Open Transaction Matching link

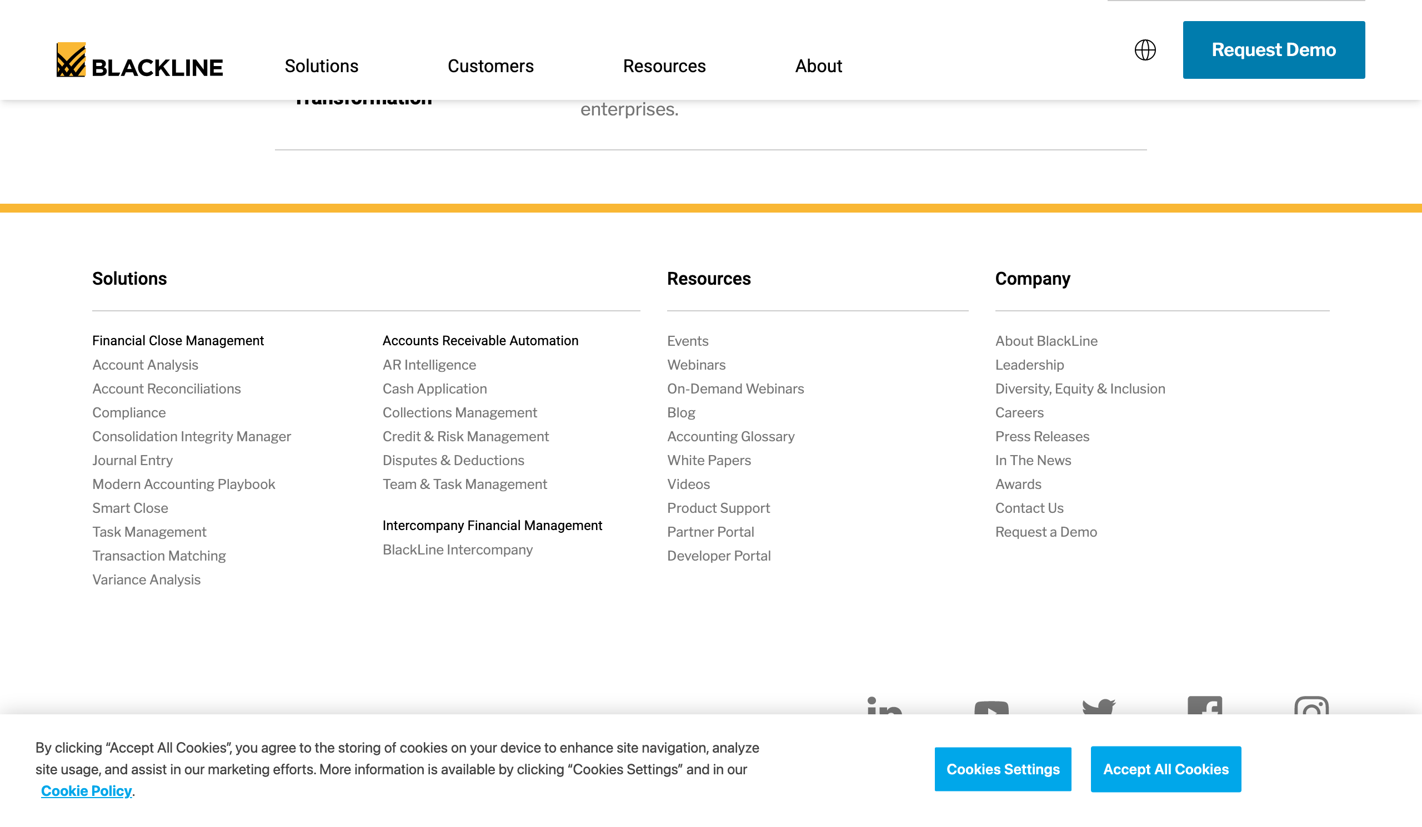[158, 556]
